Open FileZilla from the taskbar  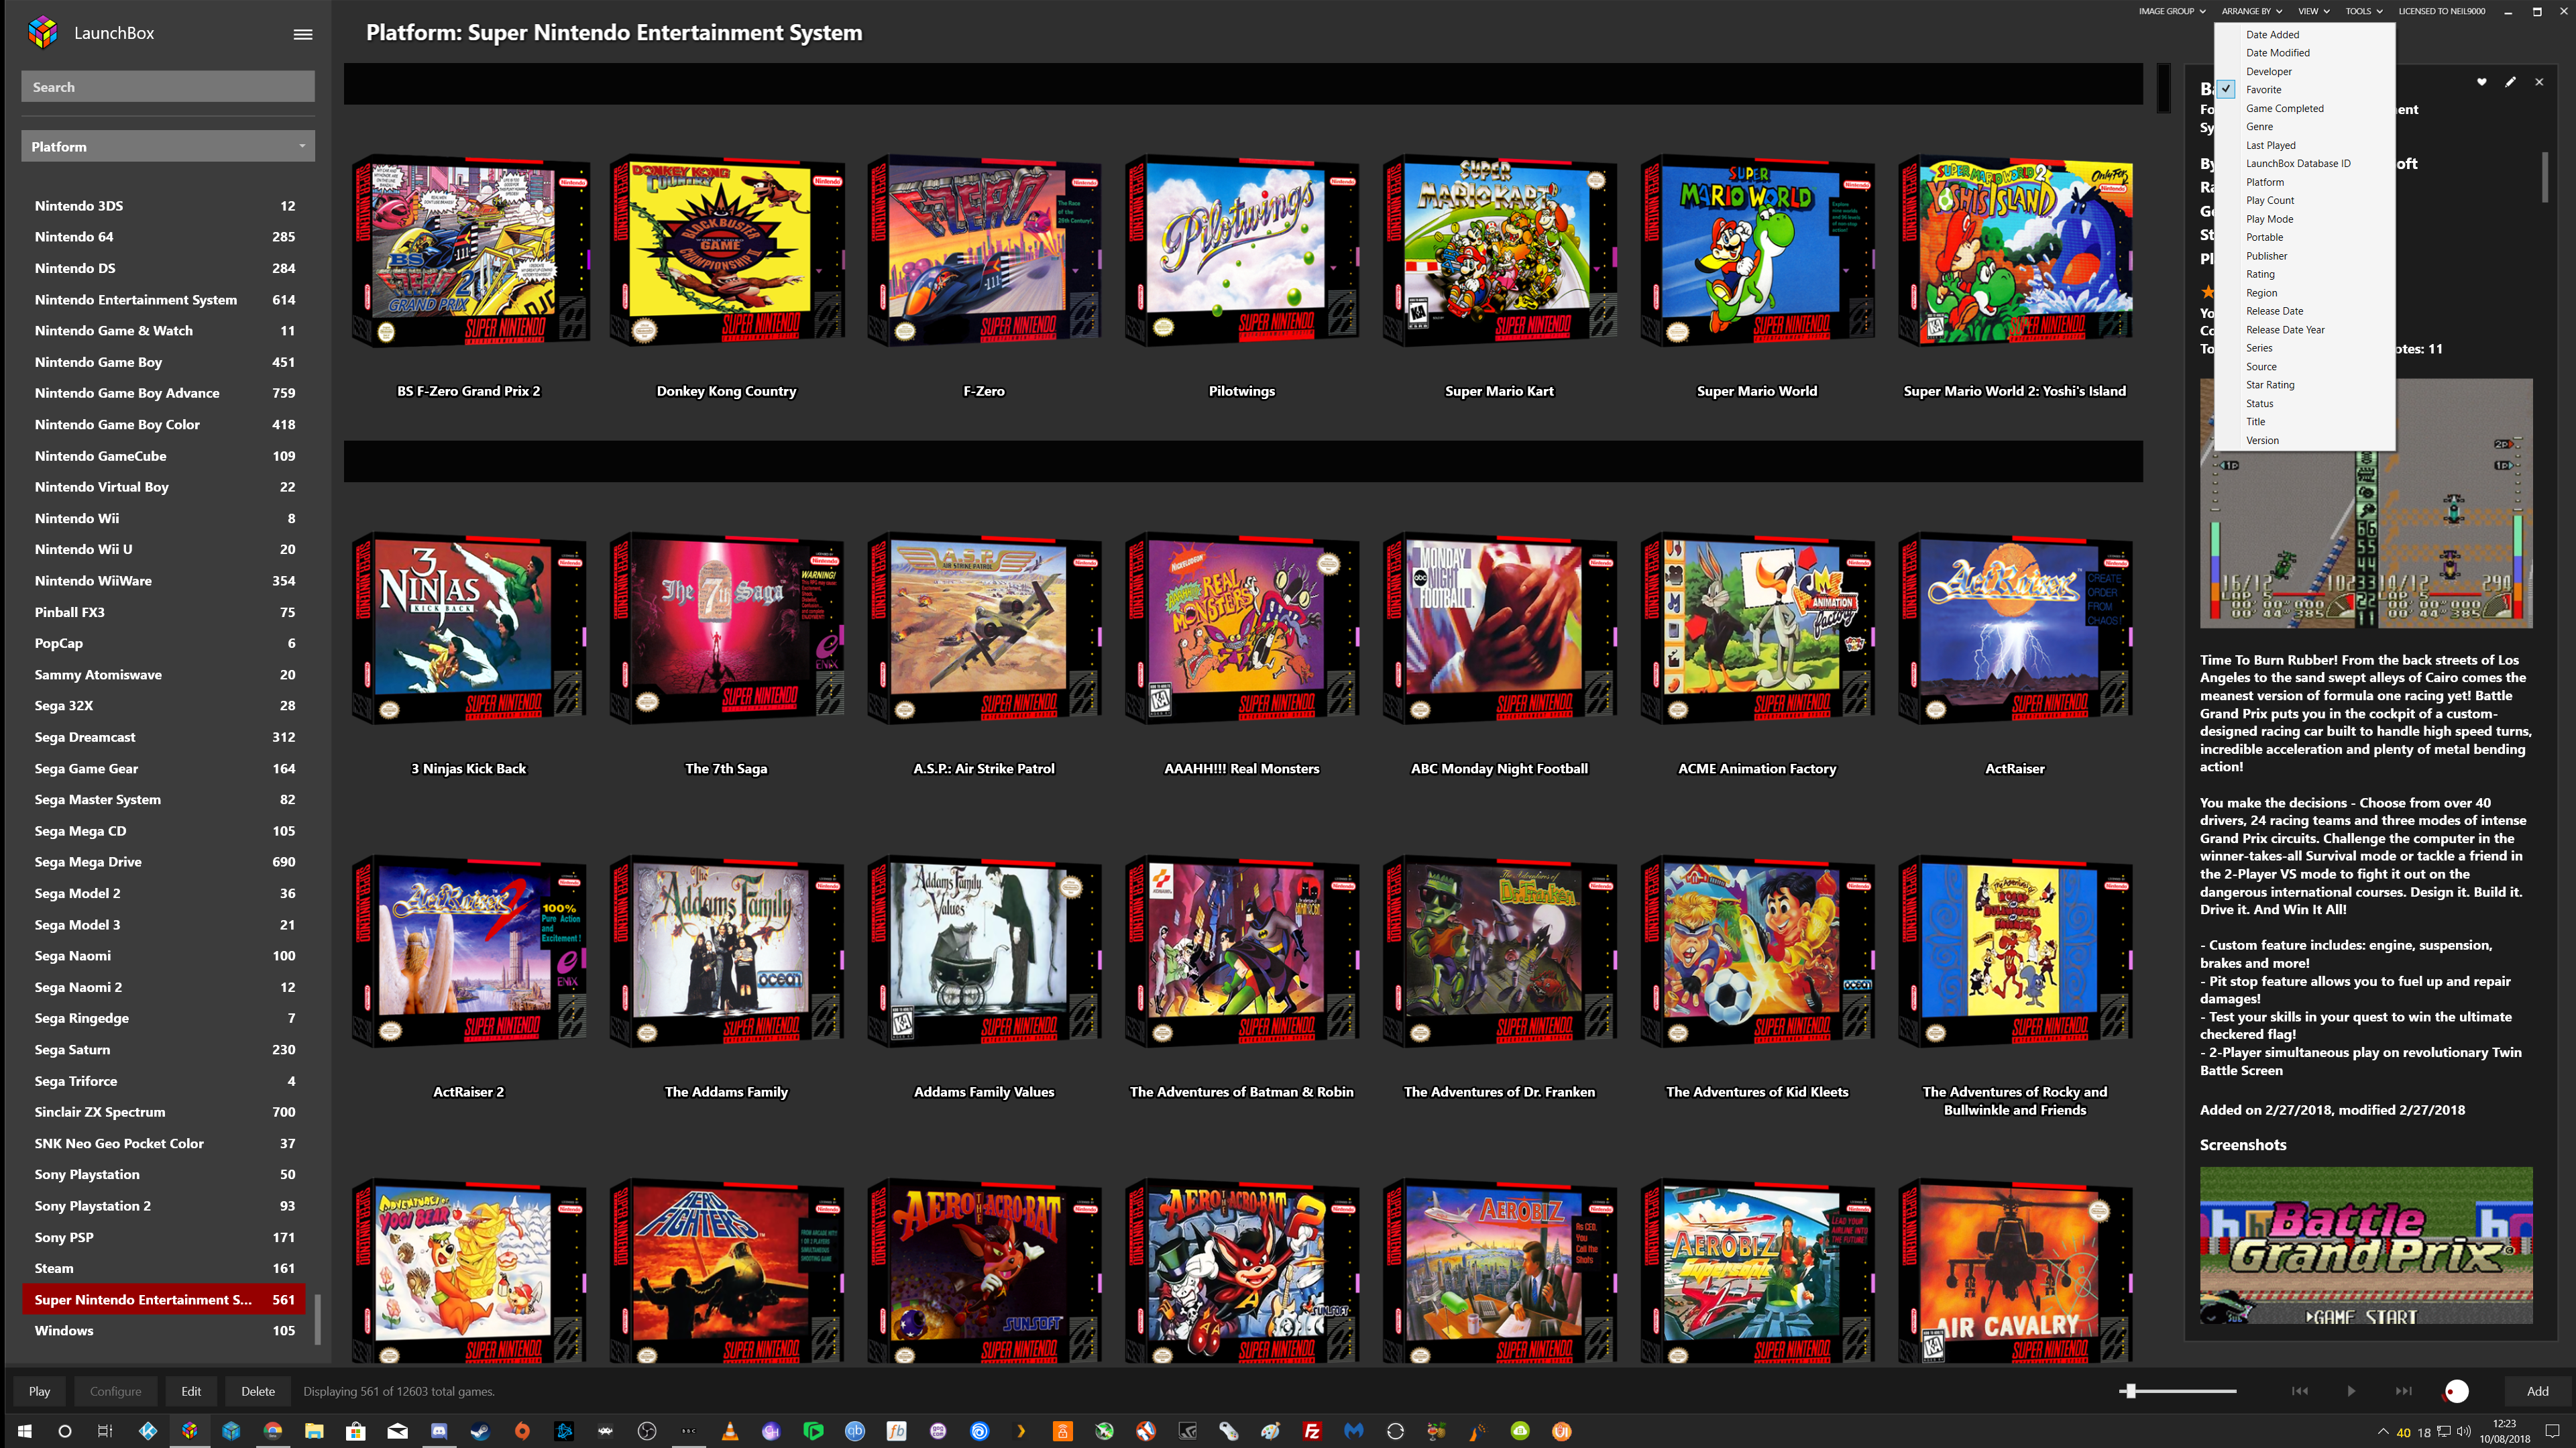(1312, 1431)
